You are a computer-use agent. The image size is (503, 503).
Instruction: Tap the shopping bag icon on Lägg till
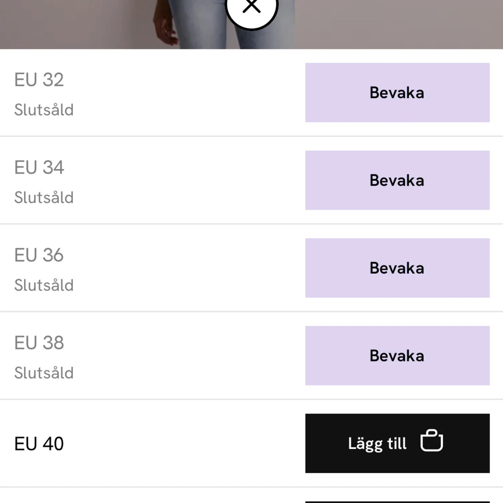432,440
